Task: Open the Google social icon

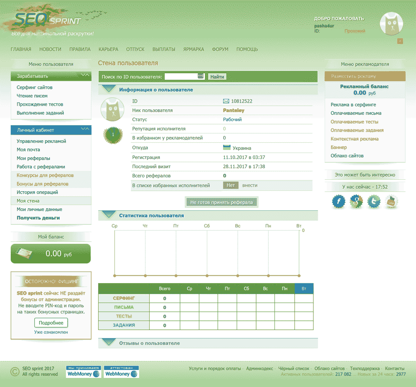Action: 356,201
